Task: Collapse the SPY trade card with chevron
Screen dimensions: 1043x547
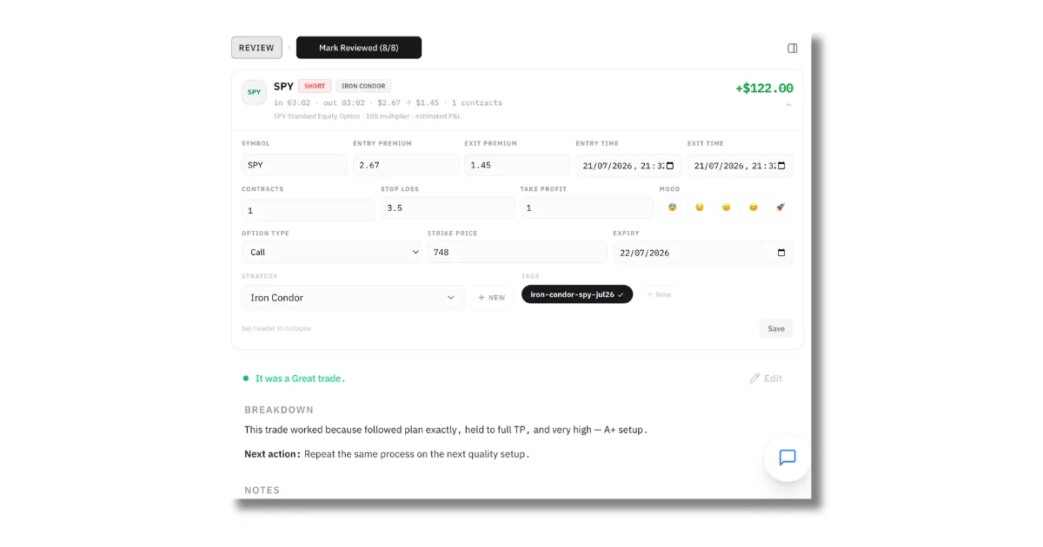Action: pos(788,105)
